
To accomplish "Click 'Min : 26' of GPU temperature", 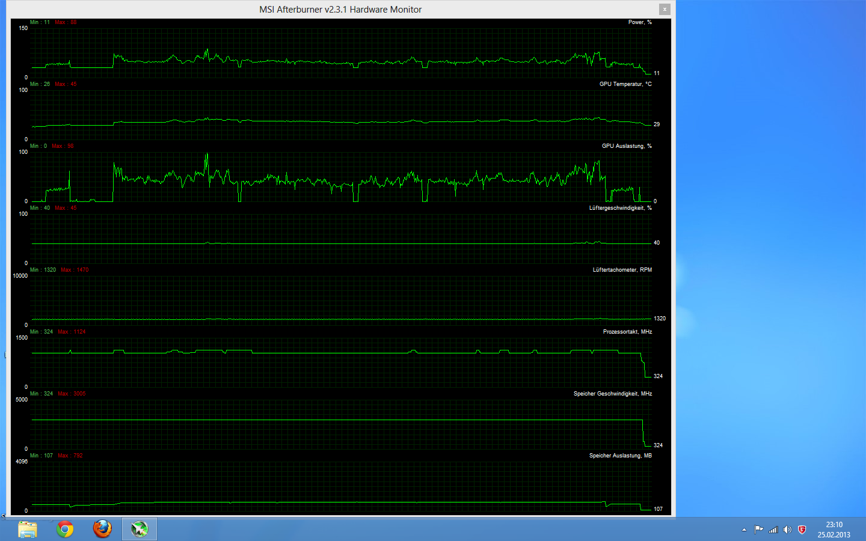I will click(40, 84).
